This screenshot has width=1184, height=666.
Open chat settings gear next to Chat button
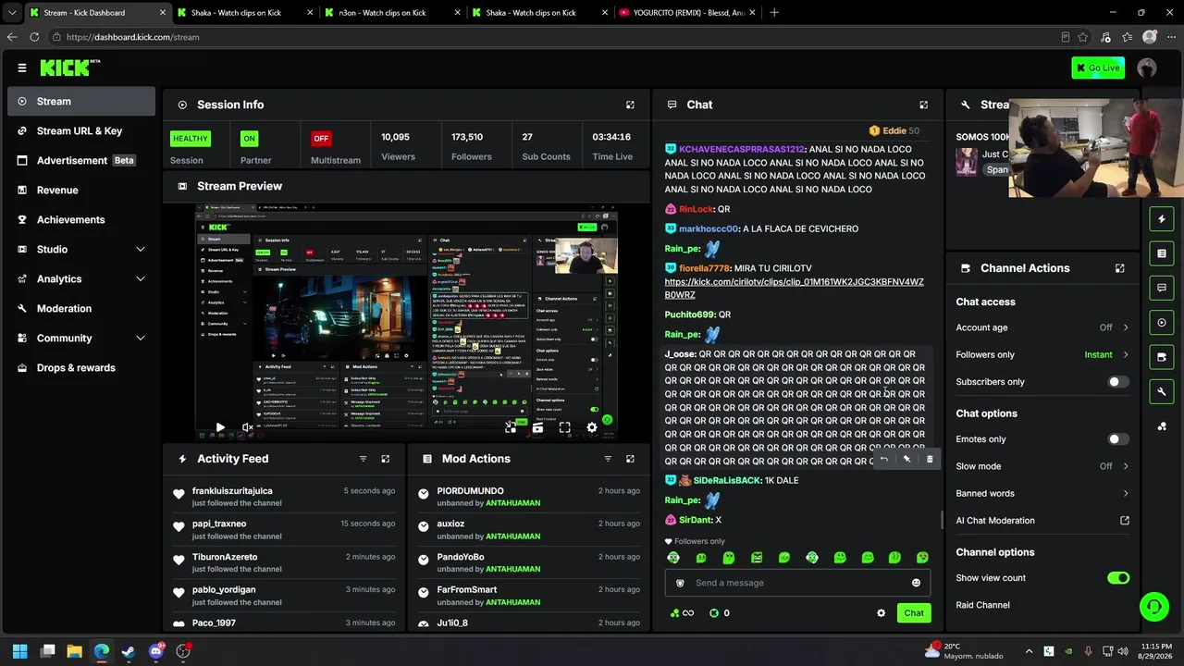pyautogui.click(x=881, y=613)
